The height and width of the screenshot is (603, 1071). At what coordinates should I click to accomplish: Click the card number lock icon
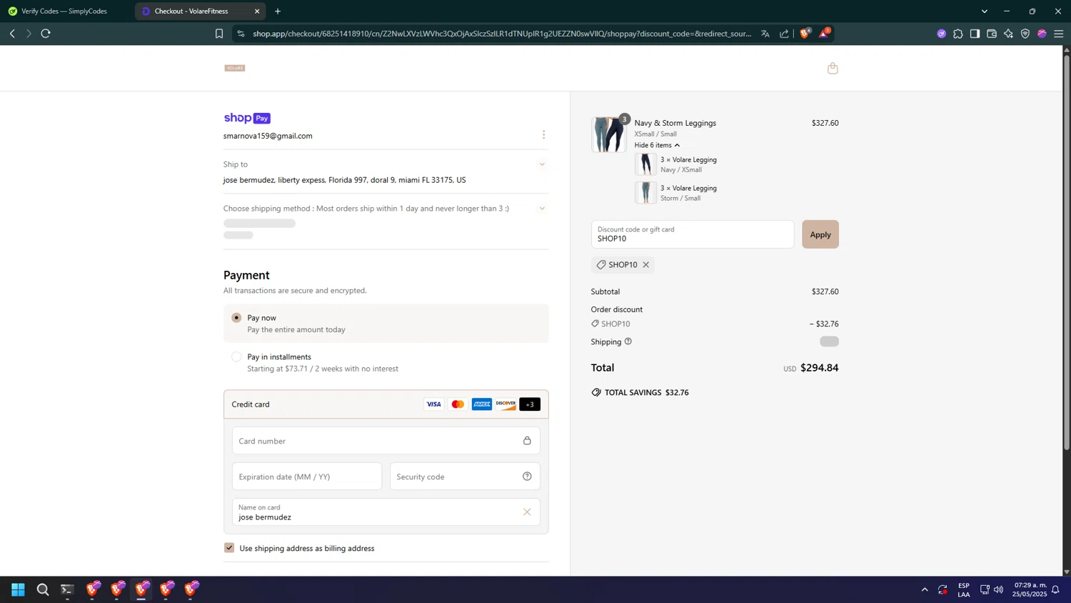coord(527,441)
